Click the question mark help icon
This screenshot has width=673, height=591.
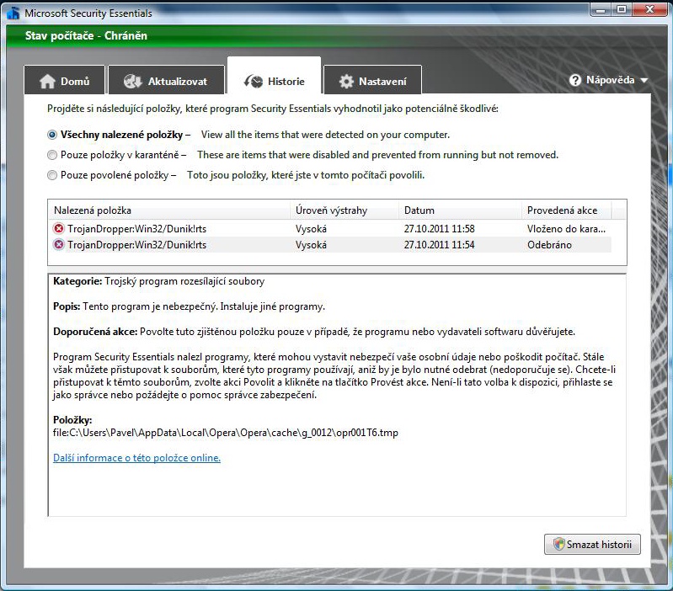point(575,80)
